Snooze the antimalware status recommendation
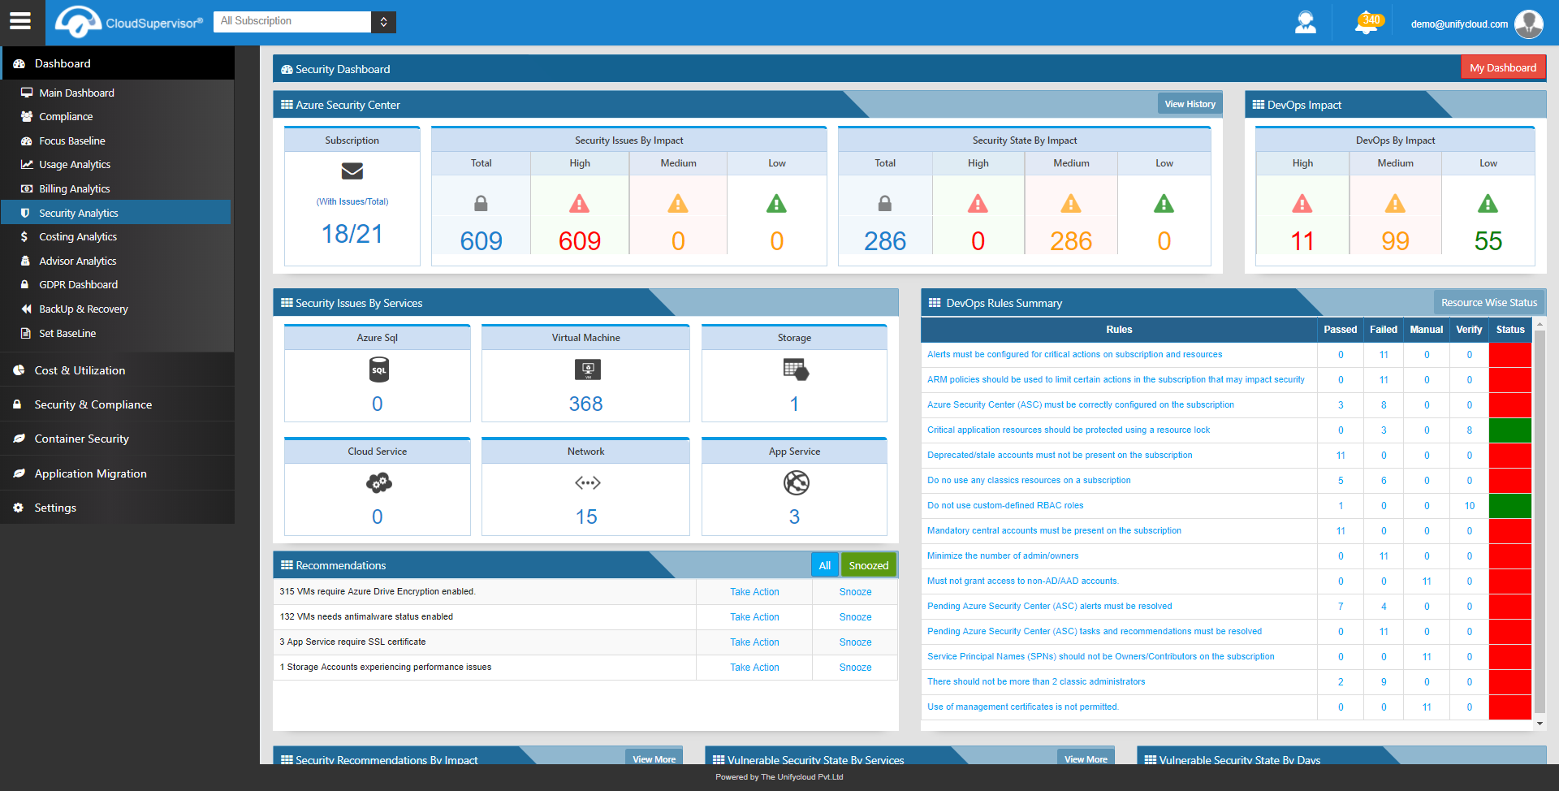 coord(855,617)
